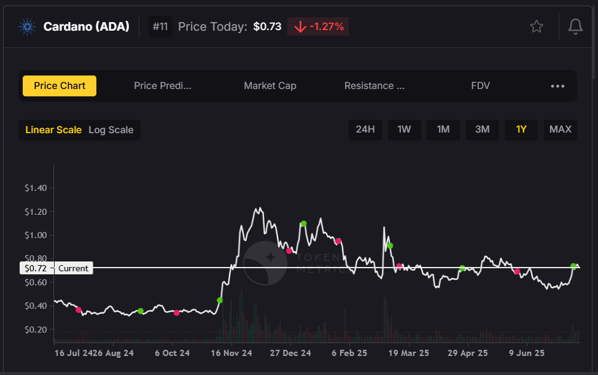This screenshot has width=598, height=375.
Task: Switch to the 1W timeframe
Action: pos(404,130)
